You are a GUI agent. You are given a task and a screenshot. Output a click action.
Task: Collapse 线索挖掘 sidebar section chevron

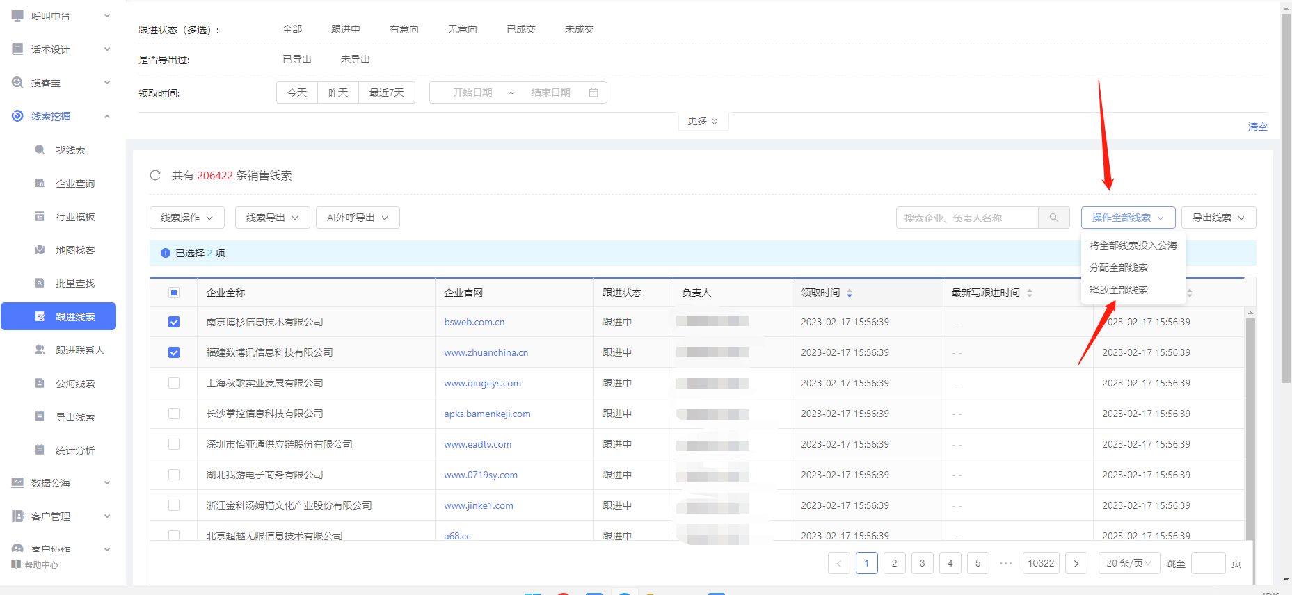click(x=107, y=116)
